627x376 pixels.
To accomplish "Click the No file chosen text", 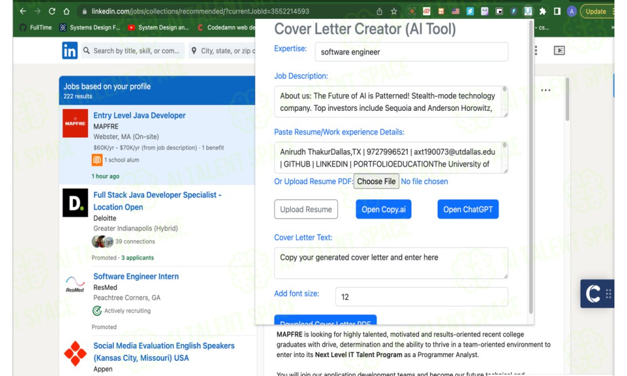I will click(424, 181).
